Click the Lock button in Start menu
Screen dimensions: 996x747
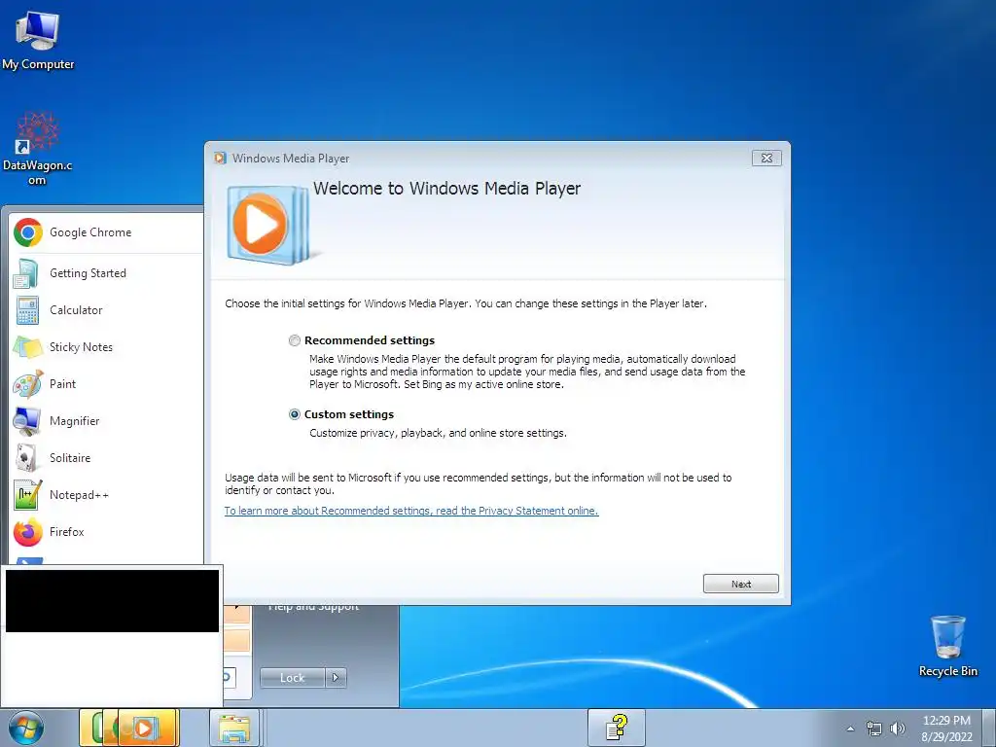(x=292, y=678)
